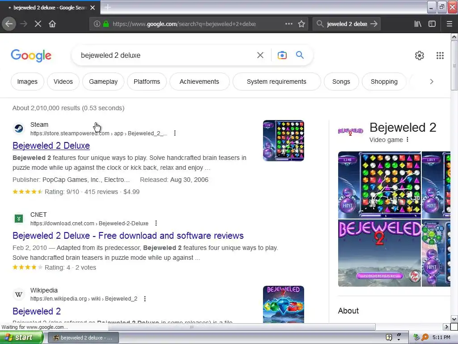Image resolution: width=458 pixels, height=344 pixels.
Task: Search by image with camera icon
Action: tap(282, 55)
